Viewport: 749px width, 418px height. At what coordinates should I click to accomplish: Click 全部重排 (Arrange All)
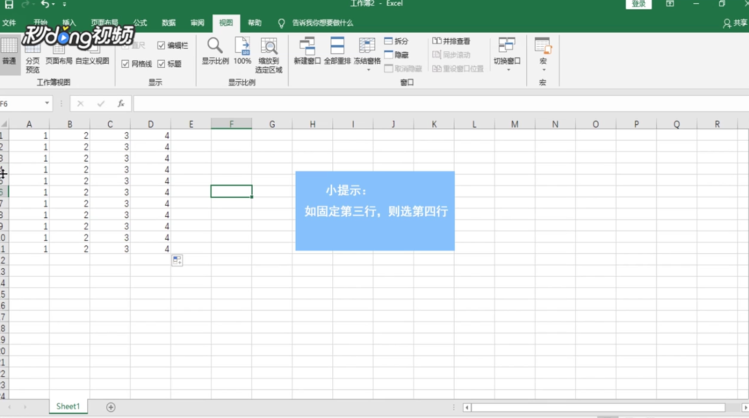click(335, 52)
